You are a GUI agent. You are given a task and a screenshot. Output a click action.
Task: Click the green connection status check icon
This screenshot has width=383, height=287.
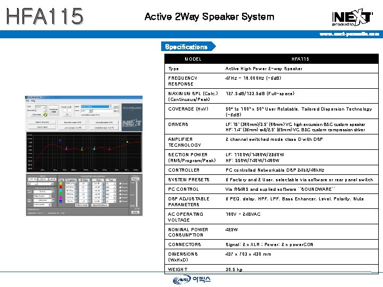(45, 115)
